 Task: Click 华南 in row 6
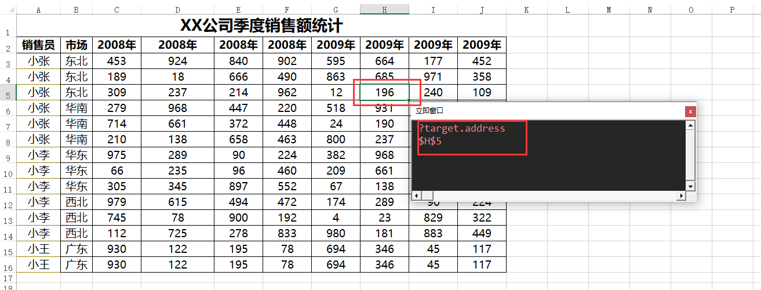tap(77, 108)
